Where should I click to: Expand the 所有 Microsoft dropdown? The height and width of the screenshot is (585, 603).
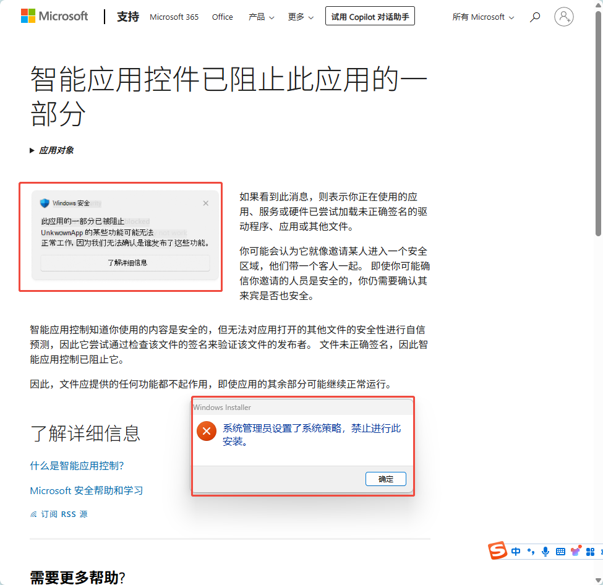[x=483, y=17]
